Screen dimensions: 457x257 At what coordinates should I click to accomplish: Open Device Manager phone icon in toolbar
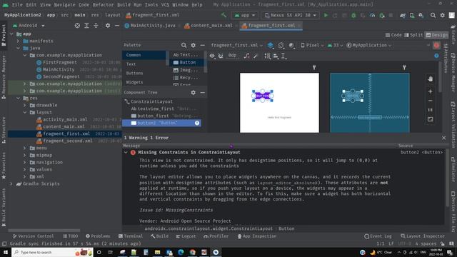[x=412, y=15]
